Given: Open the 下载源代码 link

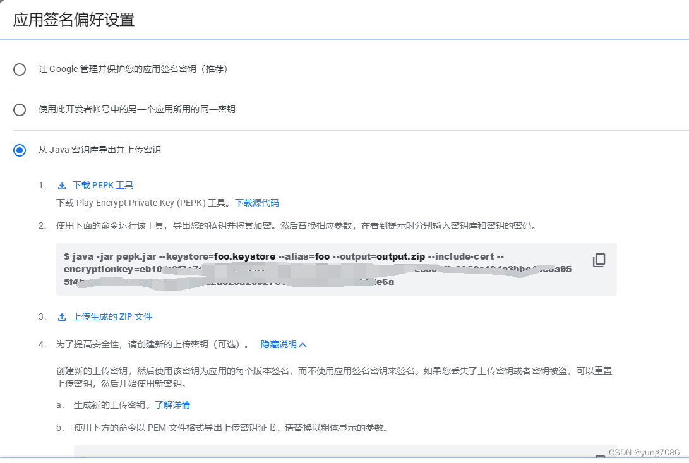Looking at the screenshot, I should pos(257,203).
